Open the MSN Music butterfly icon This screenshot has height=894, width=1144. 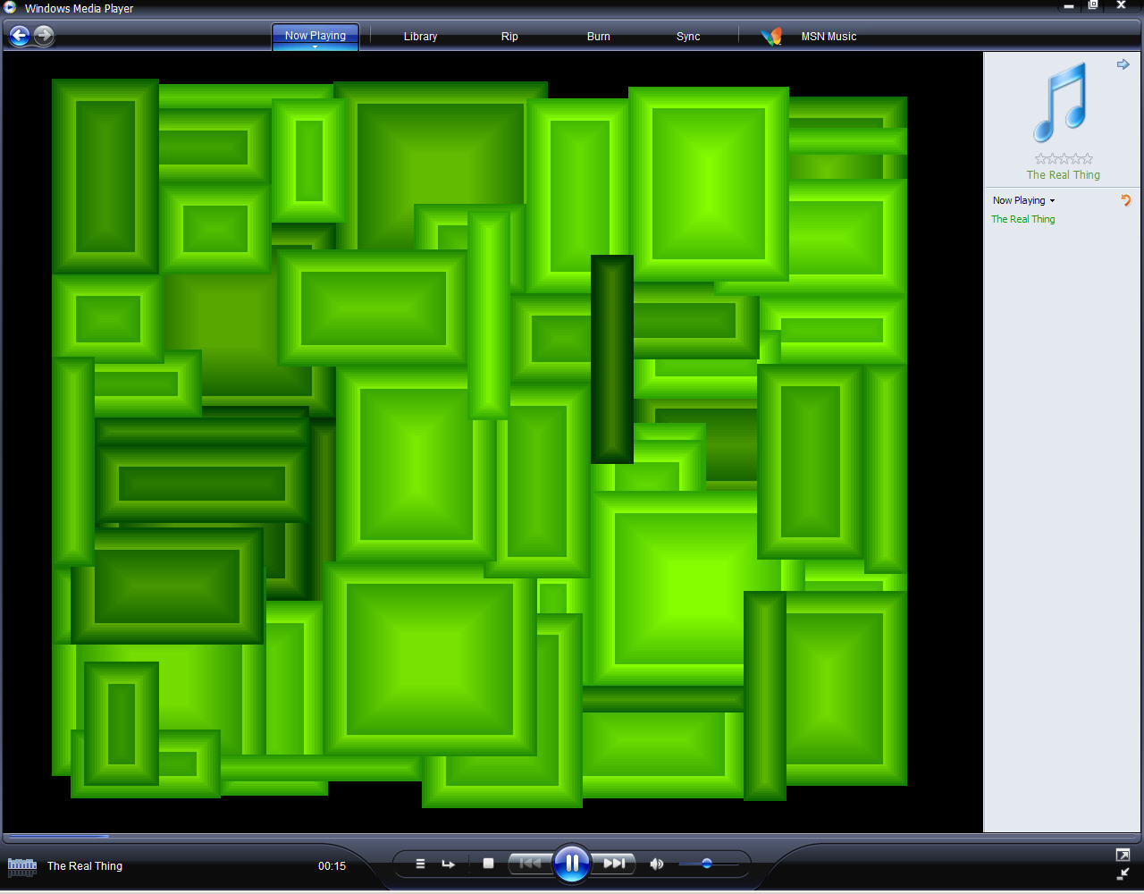pos(772,37)
